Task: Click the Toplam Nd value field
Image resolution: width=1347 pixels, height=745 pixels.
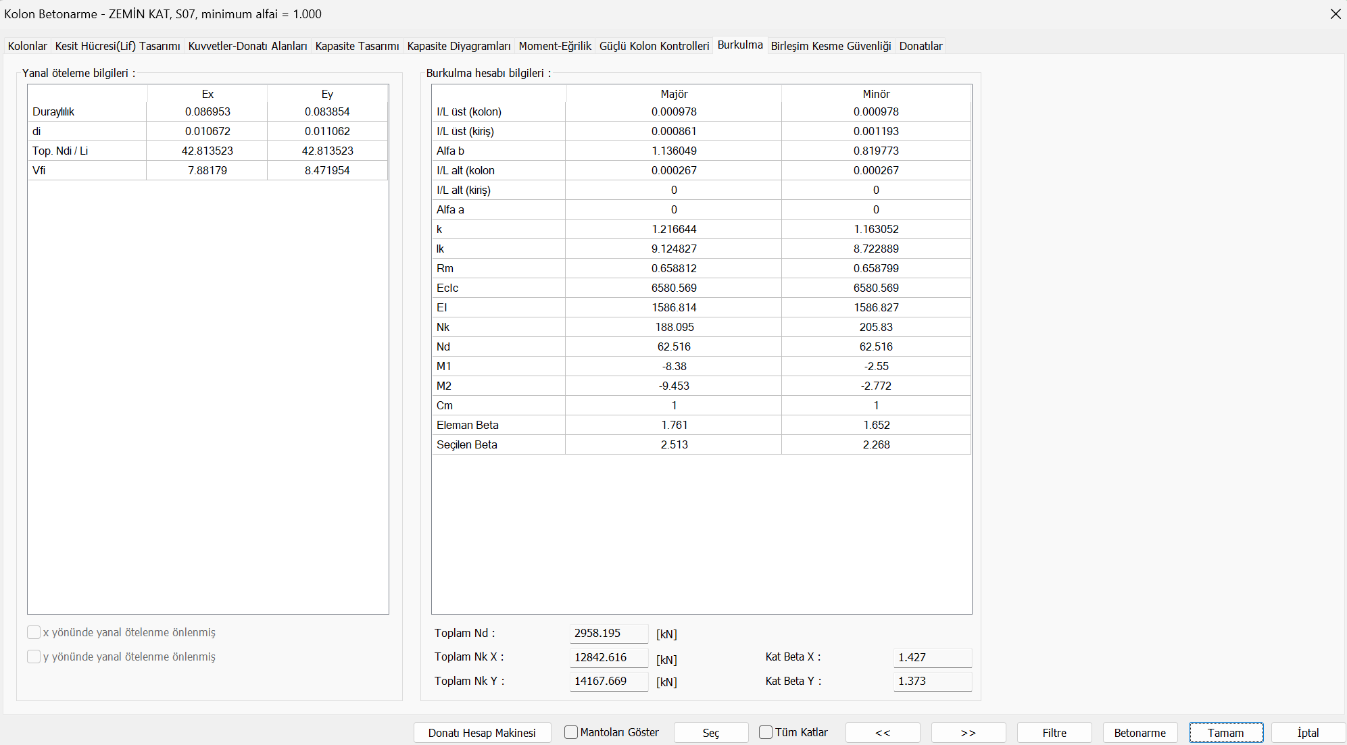Action: (x=608, y=634)
